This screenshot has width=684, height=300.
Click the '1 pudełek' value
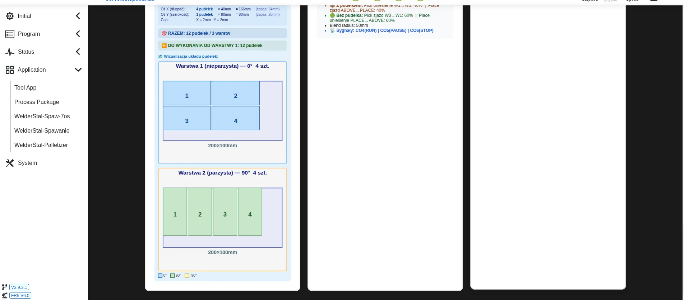coord(204,15)
